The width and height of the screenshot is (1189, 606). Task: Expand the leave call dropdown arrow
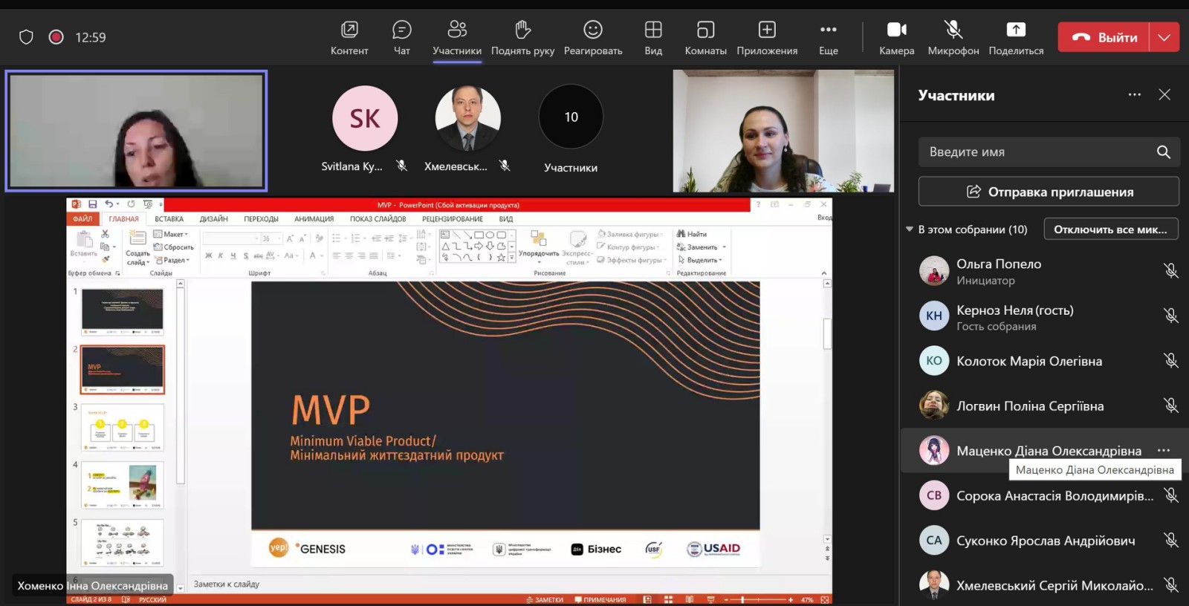(1164, 37)
